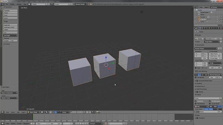Enable the Stamp panel checkbox
Screen dimensions: 223x125
point(197,92)
